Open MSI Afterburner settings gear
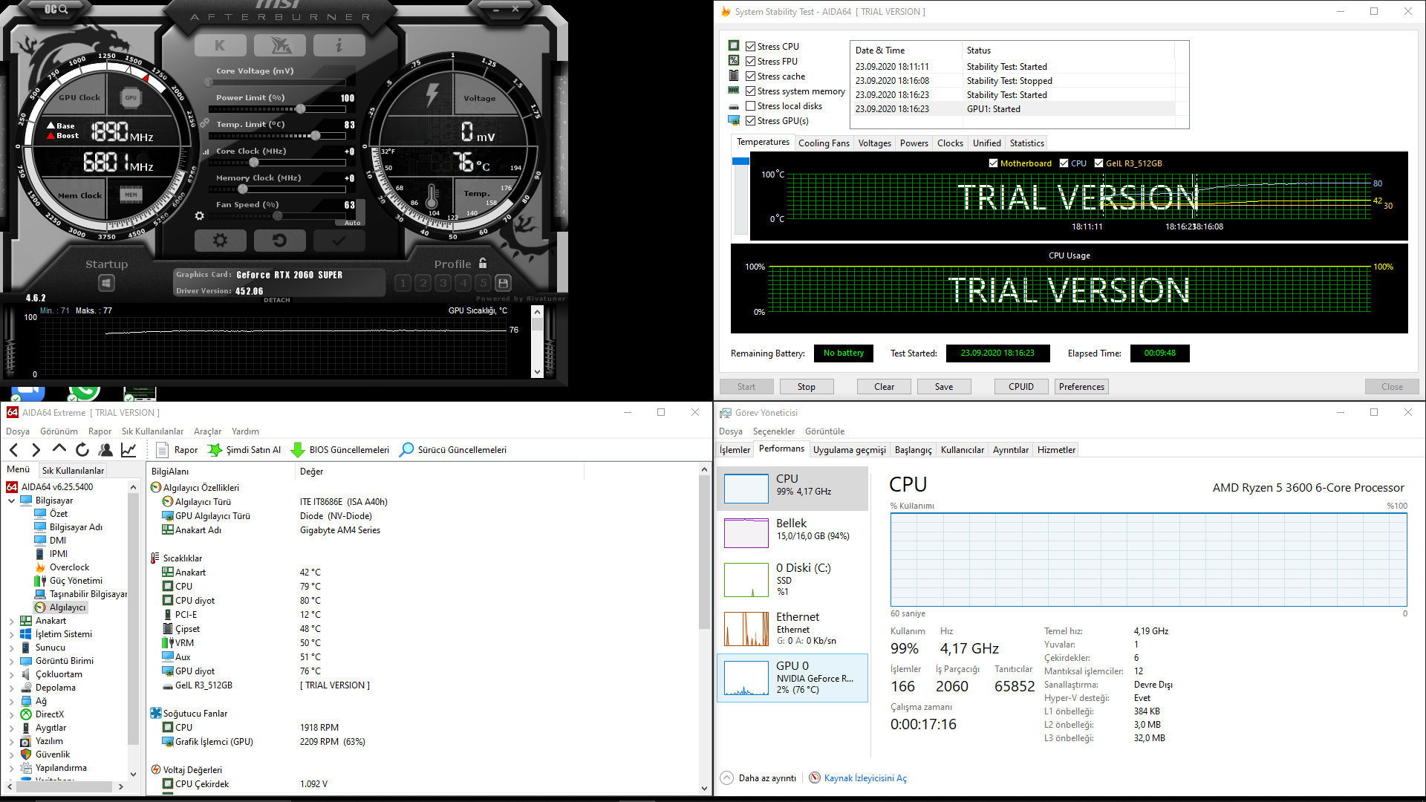1426x802 pixels. click(x=220, y=241)
